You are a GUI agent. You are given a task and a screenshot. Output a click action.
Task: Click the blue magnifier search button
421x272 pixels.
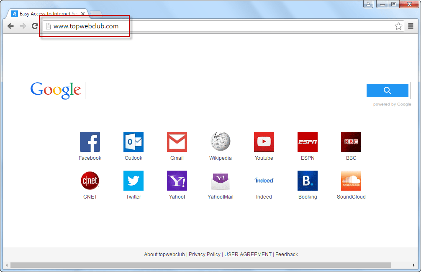tap(388, 91)
